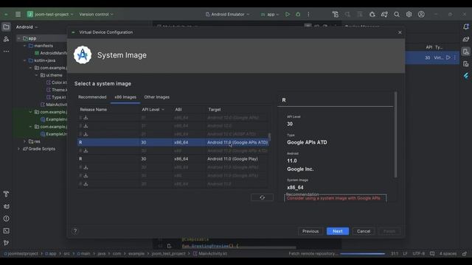Viewport: 472px width, 265px height.
Task: Click attach debugger bug icon in top toolbar
Action: (372, 14)
